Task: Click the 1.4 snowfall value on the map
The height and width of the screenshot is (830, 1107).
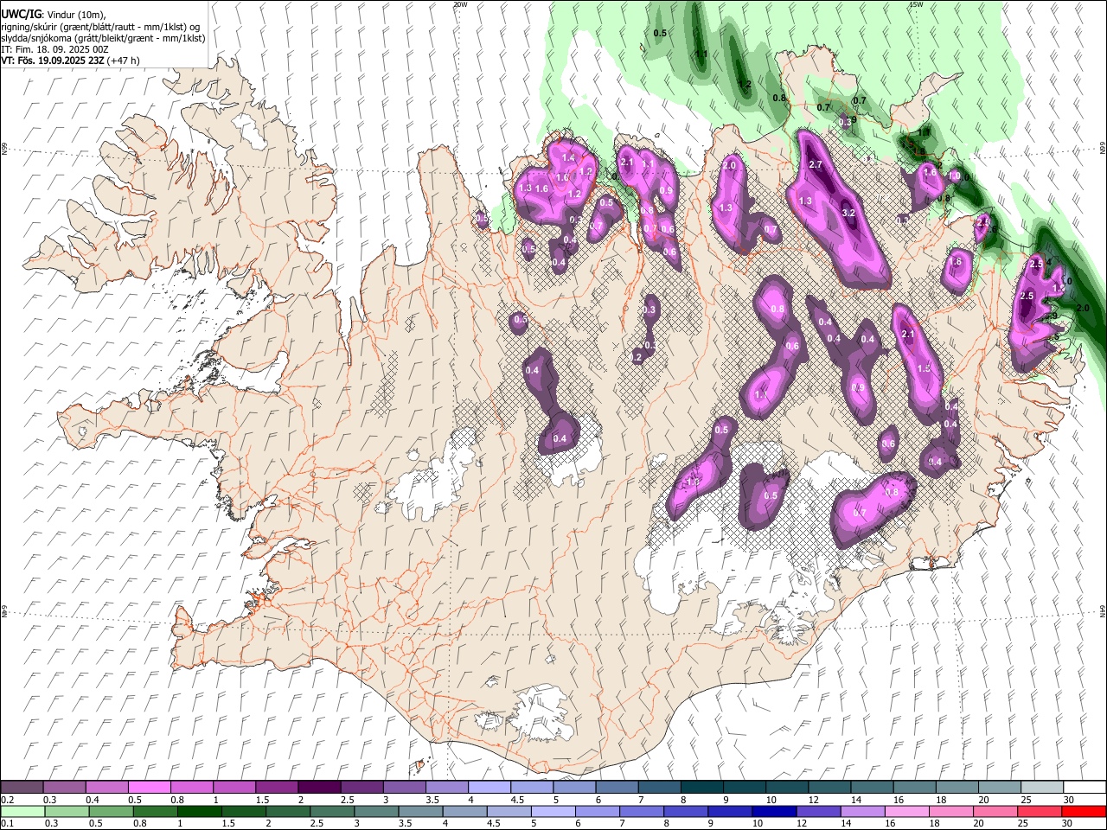Action: 568,158
